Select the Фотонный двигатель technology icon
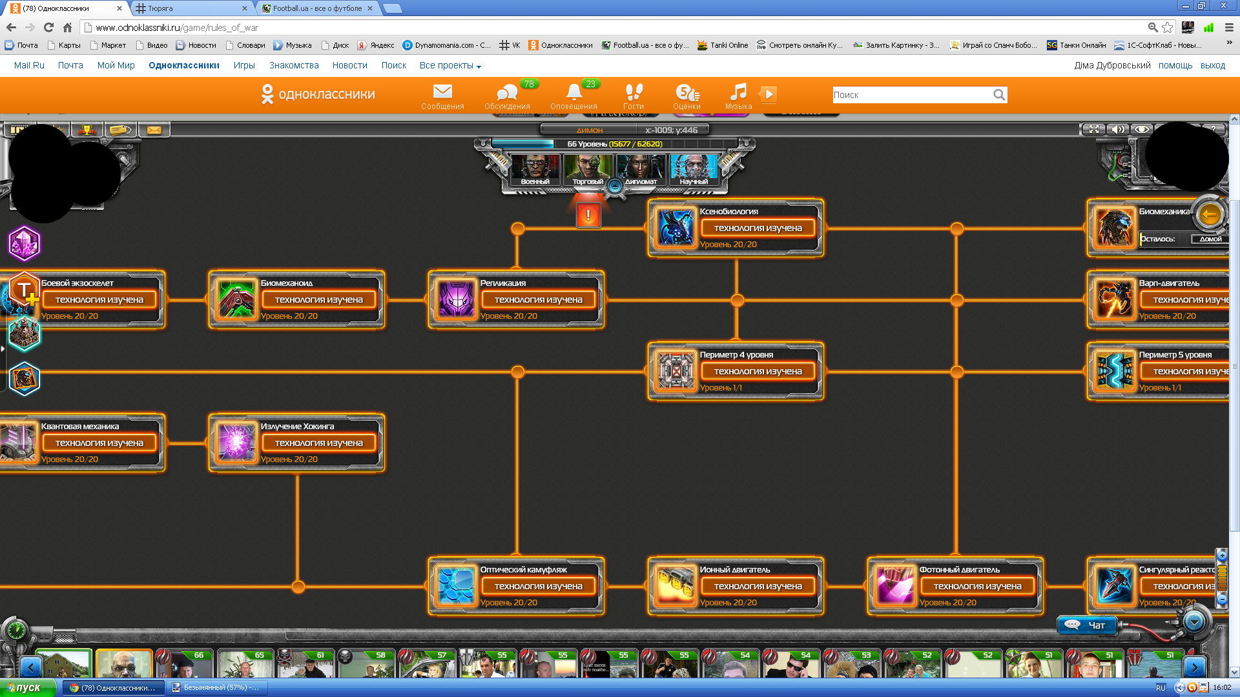 click(894, 586)
